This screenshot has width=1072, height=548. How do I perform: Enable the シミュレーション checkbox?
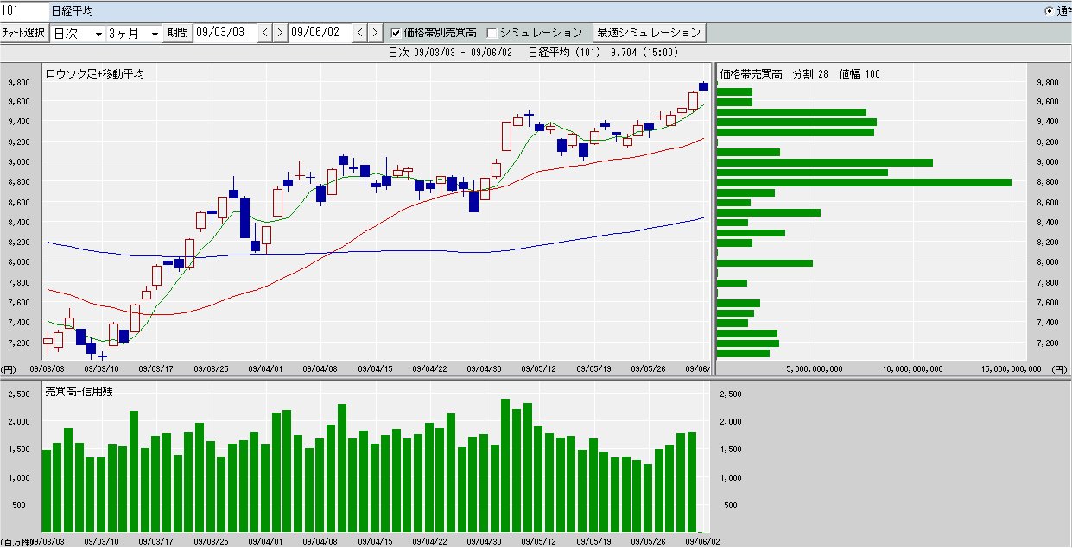pos(492,33)
